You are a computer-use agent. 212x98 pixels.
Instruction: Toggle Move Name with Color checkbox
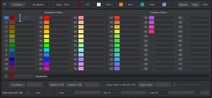tap(174, 85)
